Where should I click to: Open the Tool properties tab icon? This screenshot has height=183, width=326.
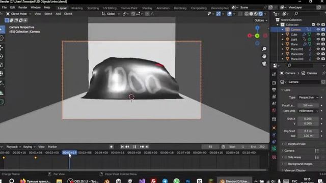(274, 74)
